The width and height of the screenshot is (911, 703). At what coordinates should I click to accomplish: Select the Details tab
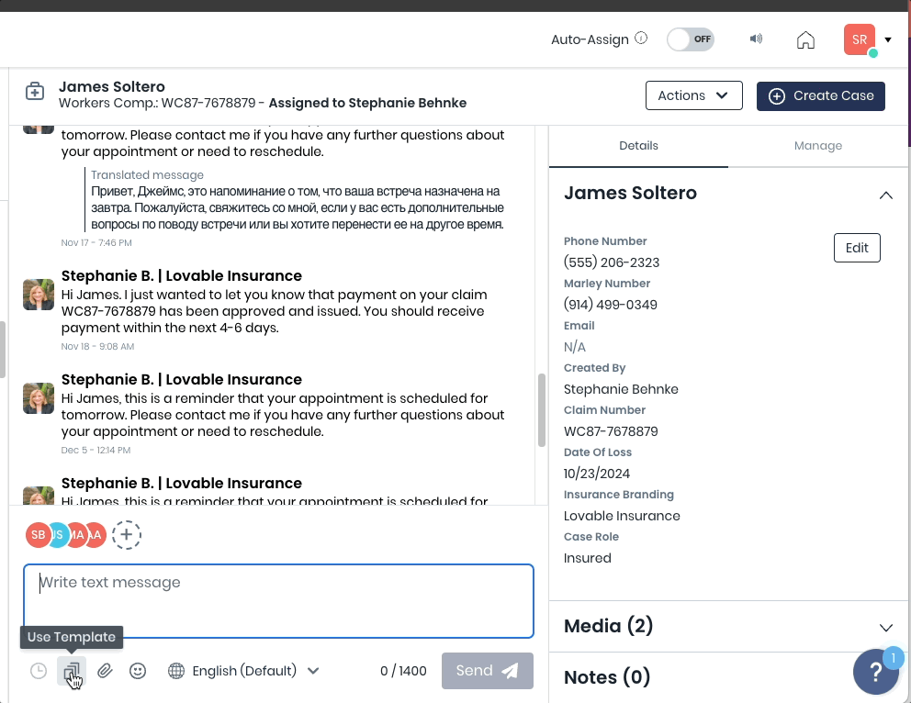[638, 146]
